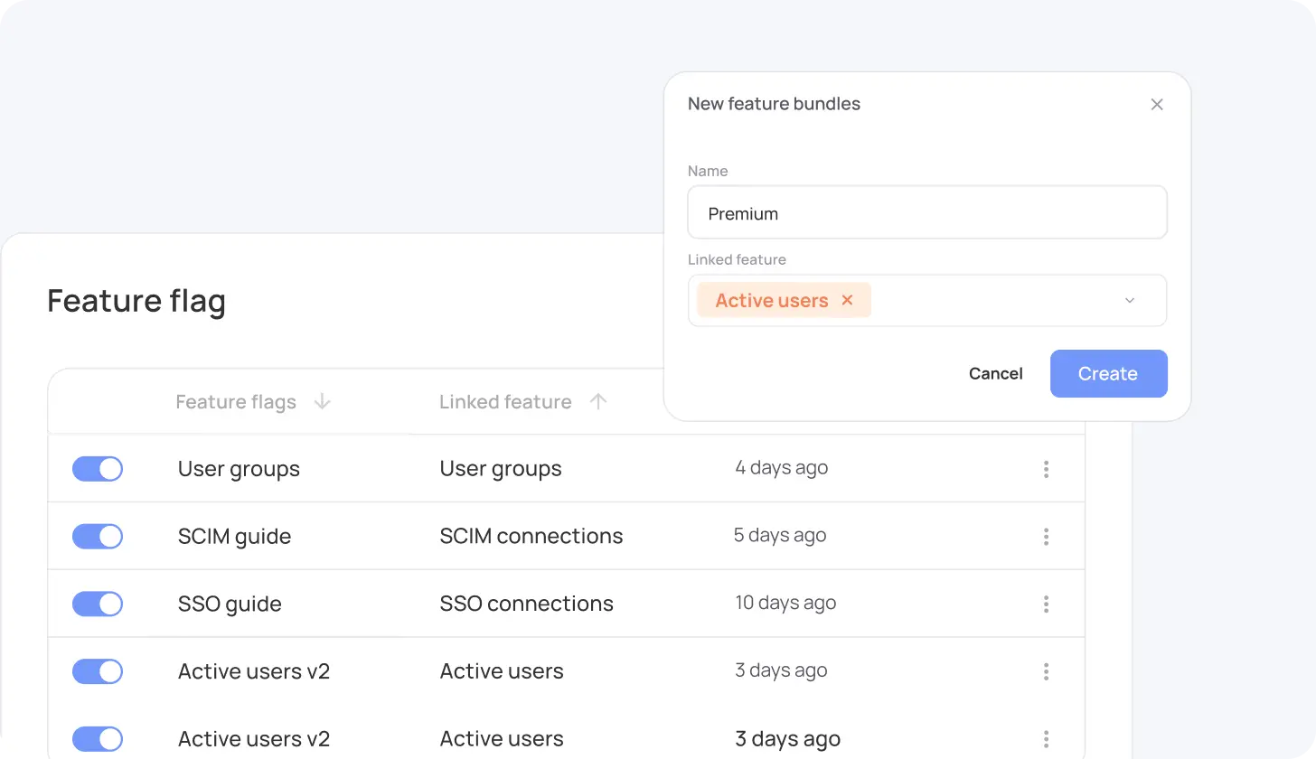Click the Linked feature sort up arrow
Image resolution: width=1316 pixels, height=759 pixels.
(597, 402)
